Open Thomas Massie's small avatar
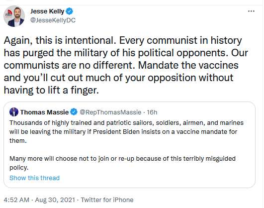 (x=14, y=112)
